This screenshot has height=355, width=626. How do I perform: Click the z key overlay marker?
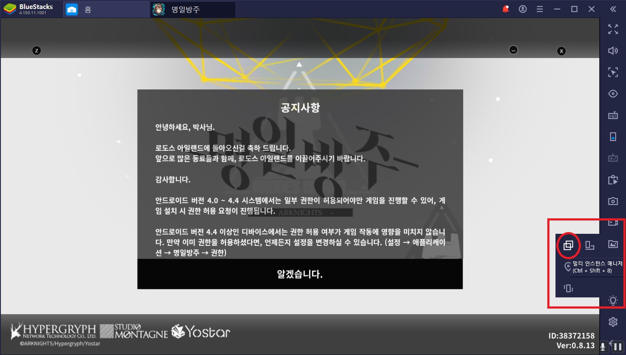37,51
